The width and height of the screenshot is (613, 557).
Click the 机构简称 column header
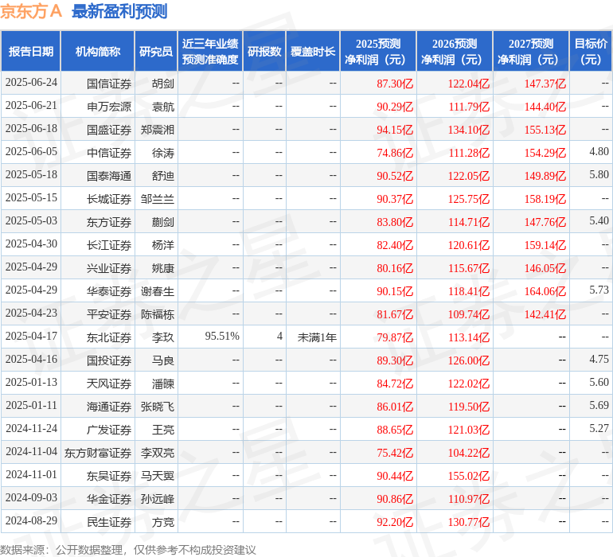[x=97, y=52]
